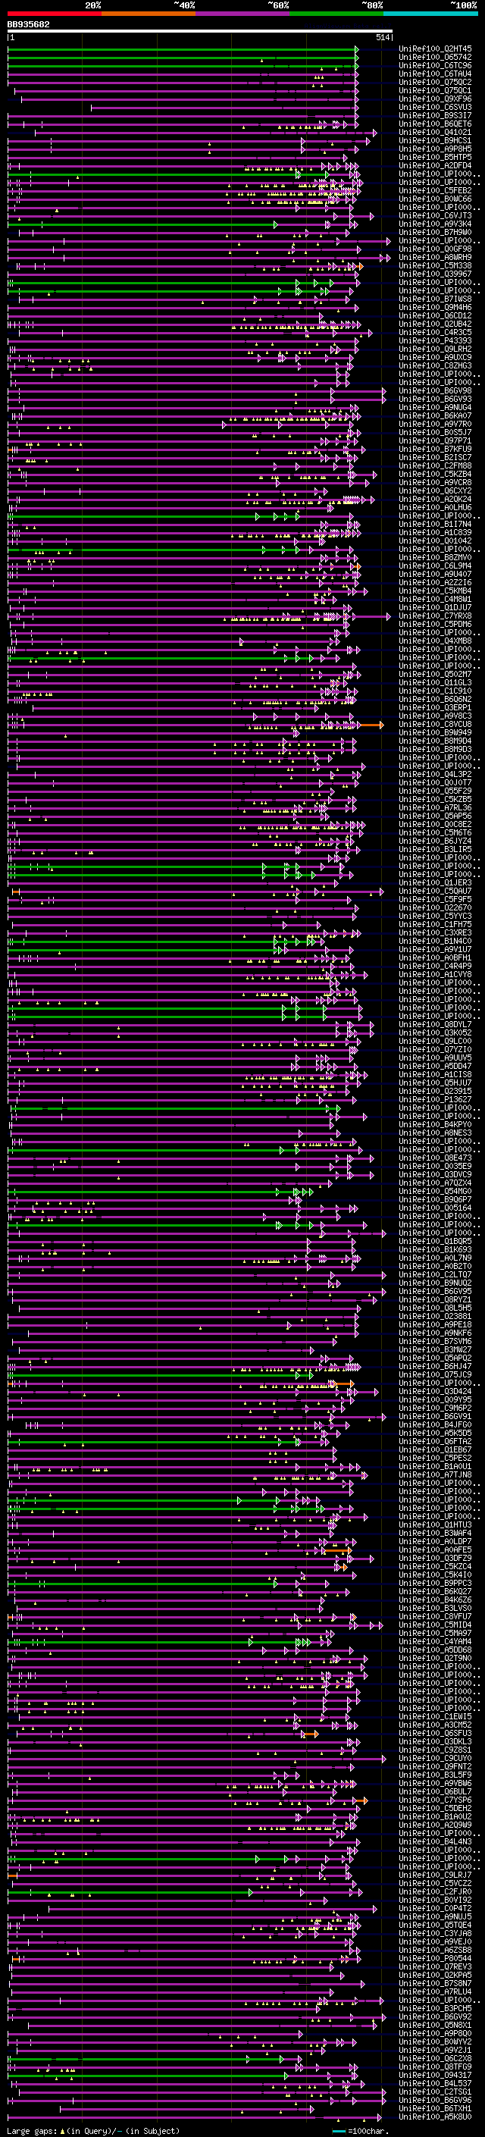The image size is (485, 2137).
Task: Select hit UniRef100_B6QET6
Action: 435,124
